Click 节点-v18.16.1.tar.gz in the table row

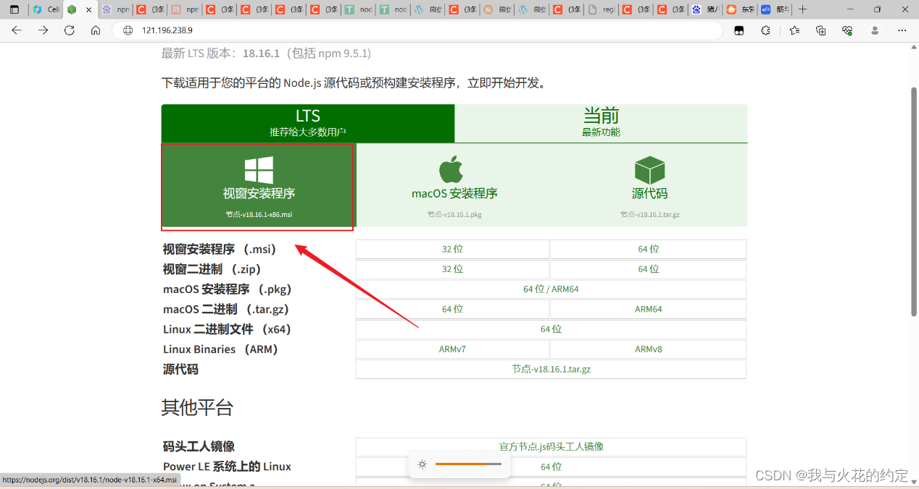(x=551, y=369)
